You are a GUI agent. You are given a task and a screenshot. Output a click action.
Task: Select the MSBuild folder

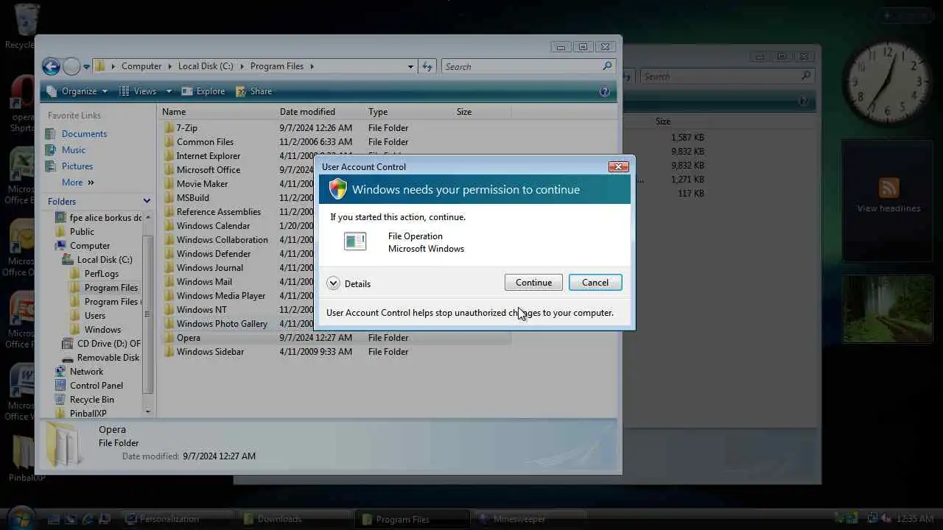click(192, 198)
